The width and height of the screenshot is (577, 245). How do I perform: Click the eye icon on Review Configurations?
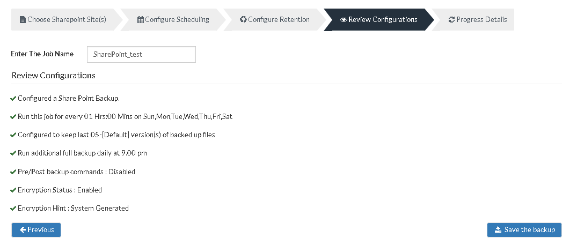344,20
